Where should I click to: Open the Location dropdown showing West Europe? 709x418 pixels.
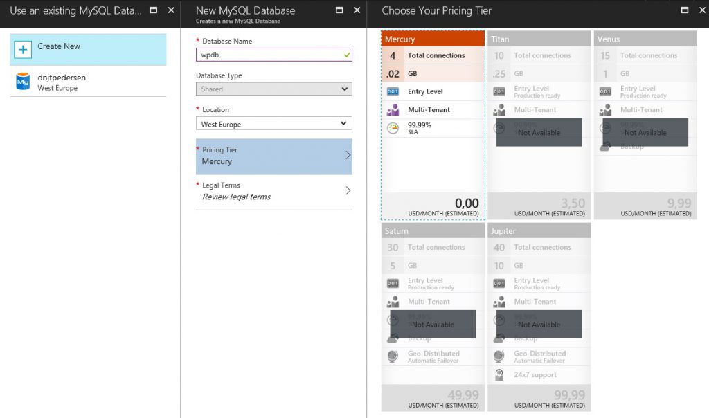(274, 123)
